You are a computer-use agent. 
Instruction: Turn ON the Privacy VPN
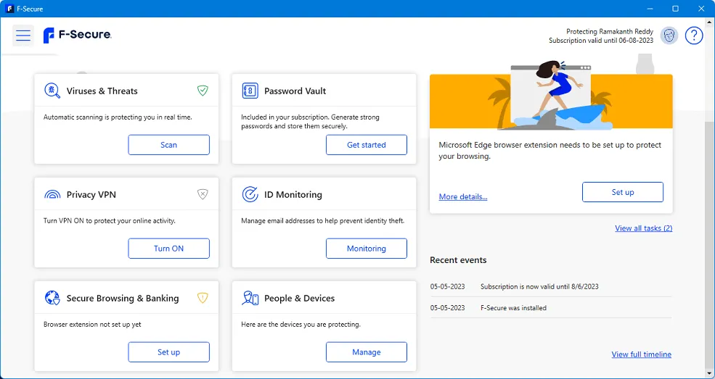[x=168, y=249]
